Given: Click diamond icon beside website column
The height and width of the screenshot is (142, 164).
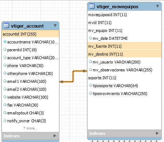Looking at the screenshot, I should click(5, 97).
